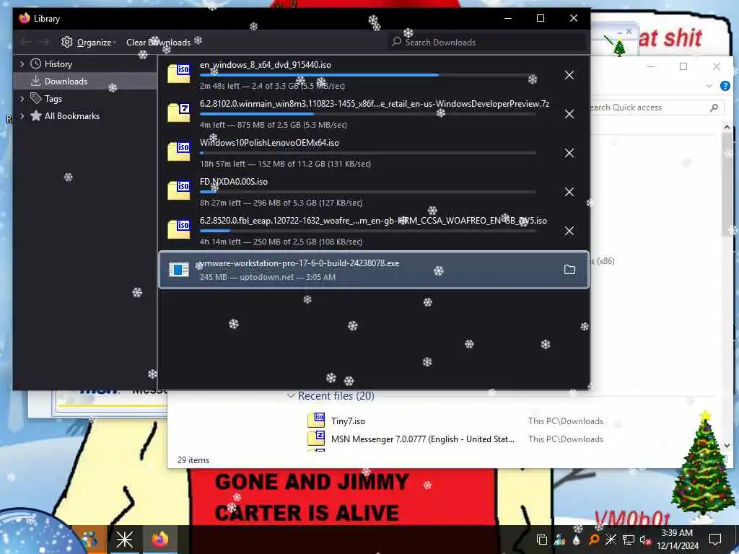Click the File Explorer scrollbar up arrow

tap(727, 127)
